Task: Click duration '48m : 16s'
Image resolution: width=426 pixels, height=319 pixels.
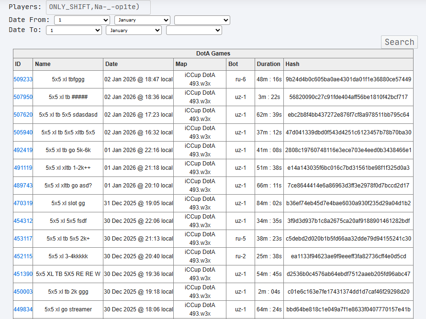Action: [269, 79]
